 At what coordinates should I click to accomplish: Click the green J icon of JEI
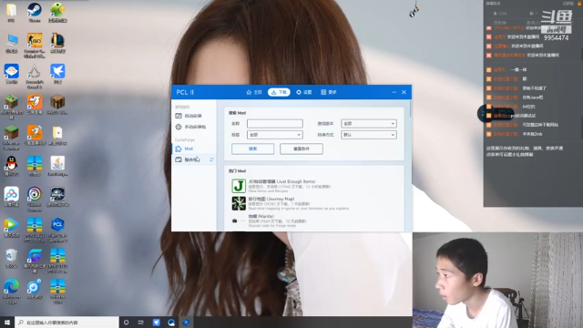(x=239, y=186)
